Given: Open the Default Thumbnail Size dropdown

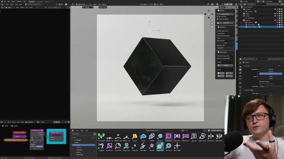Looking at the screenshot, I should pyautogui.click(x=225, y=38).
